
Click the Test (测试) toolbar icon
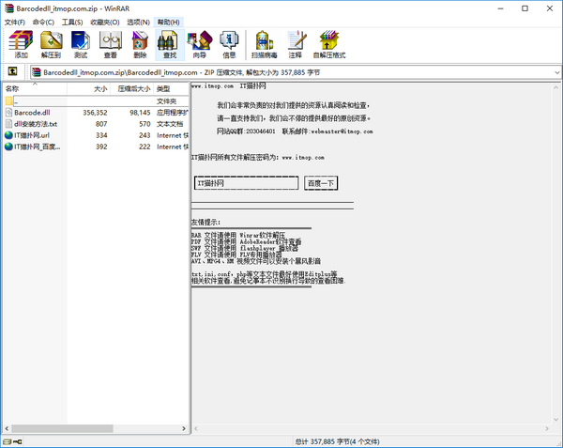(x=81, y=44)
